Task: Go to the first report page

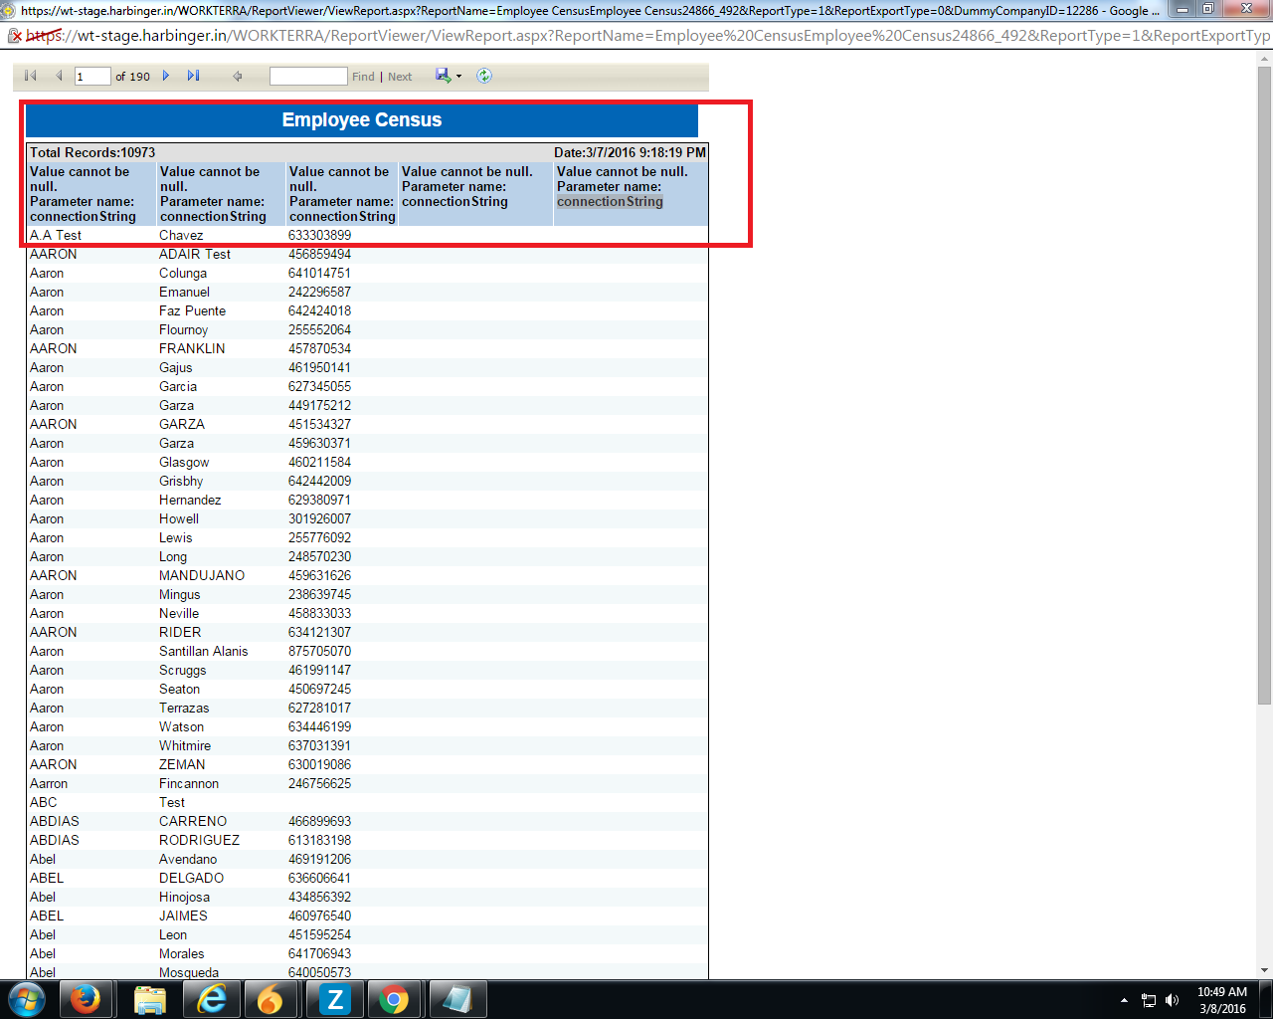Action: pyautogui.click(x=31, y=76)
